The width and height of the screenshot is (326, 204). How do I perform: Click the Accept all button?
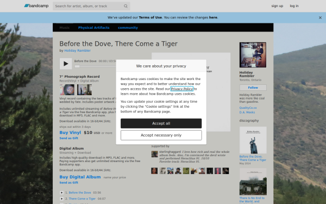pos(161,123)
